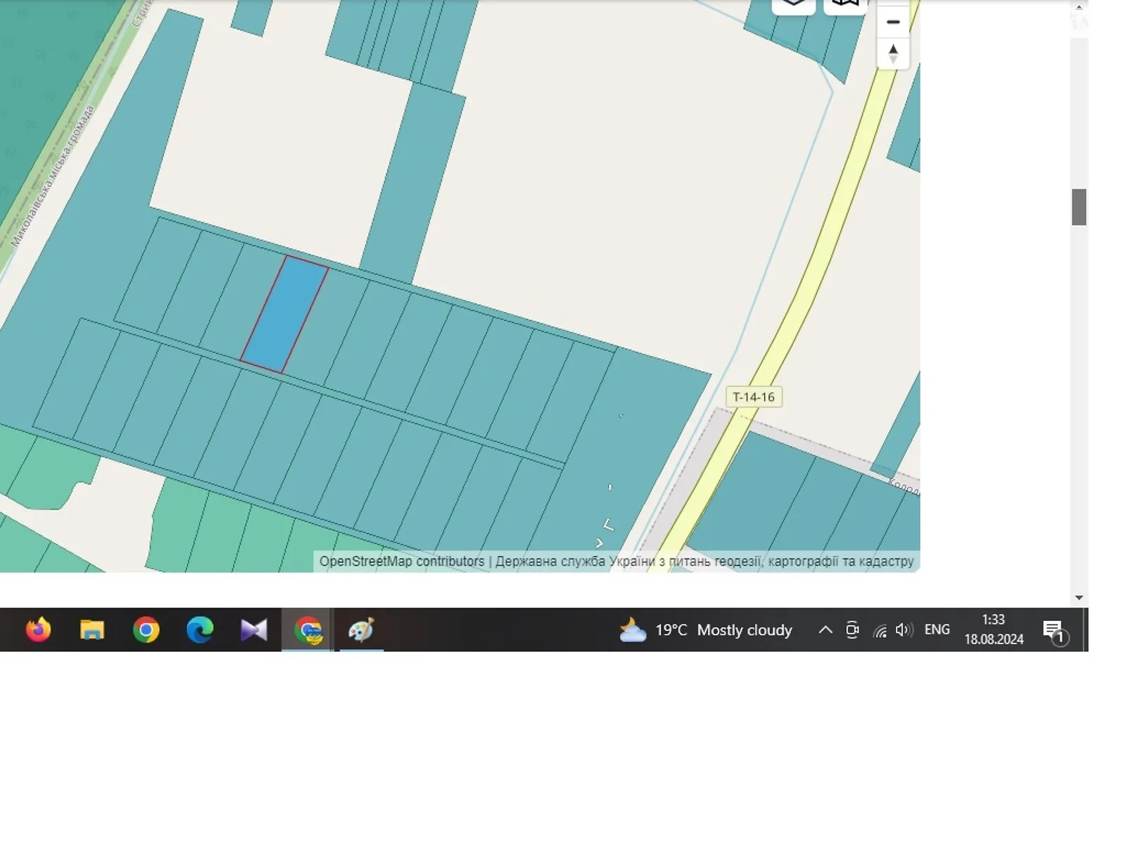Open the basemap switcher map icon
The image size is (1126, 844).
844,5
